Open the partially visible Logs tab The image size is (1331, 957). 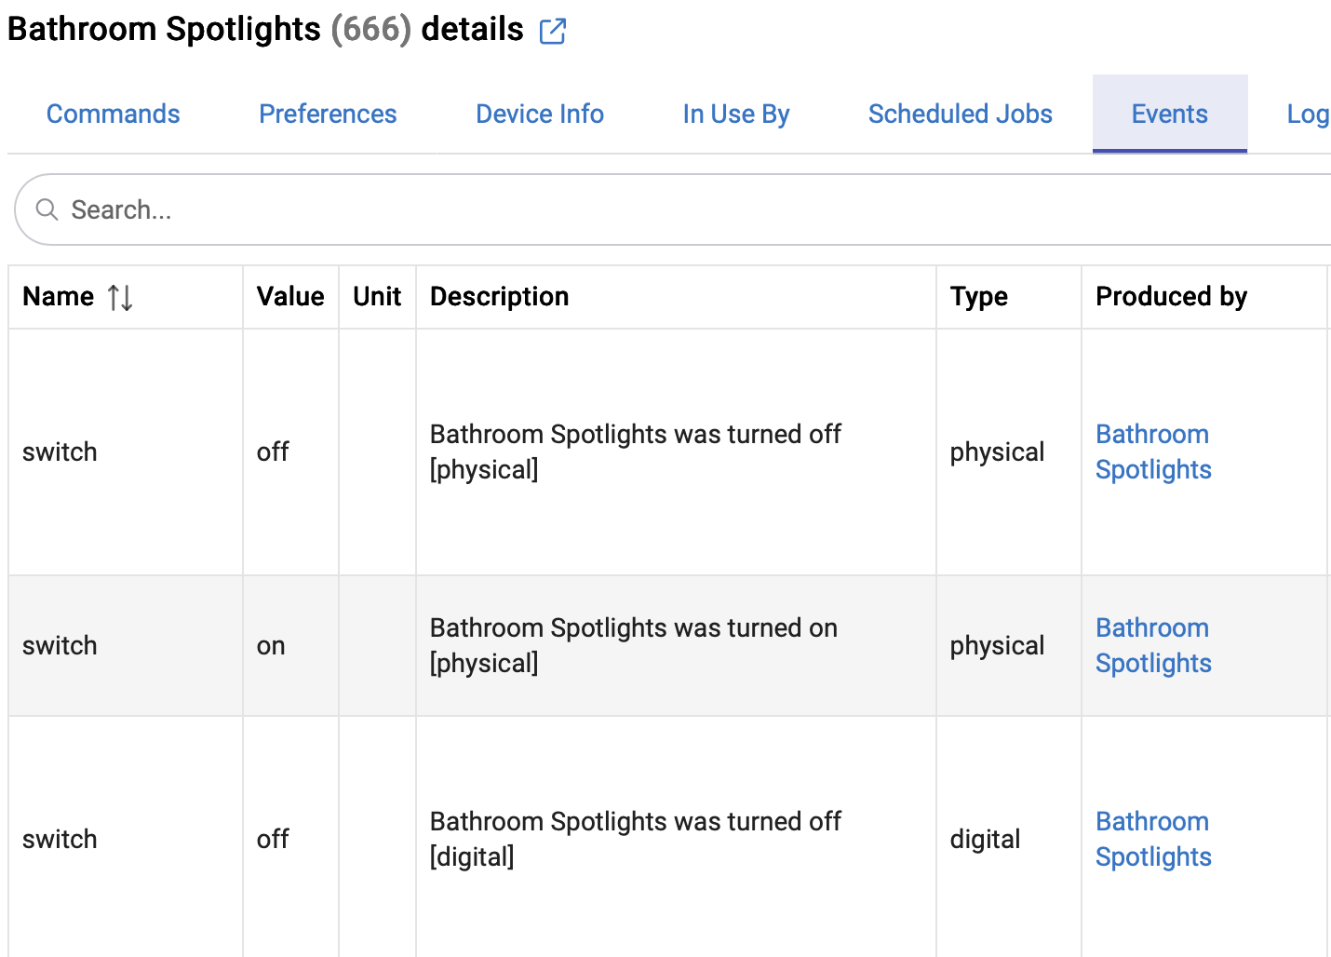click(x=1307, y=114)
